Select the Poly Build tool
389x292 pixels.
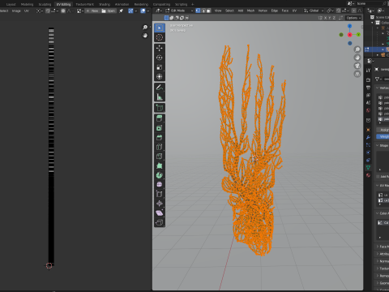click(x=160, y=165)
